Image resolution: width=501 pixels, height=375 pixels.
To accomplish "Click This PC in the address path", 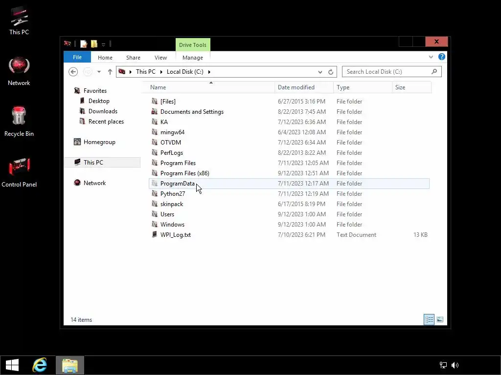I will 146,72.
